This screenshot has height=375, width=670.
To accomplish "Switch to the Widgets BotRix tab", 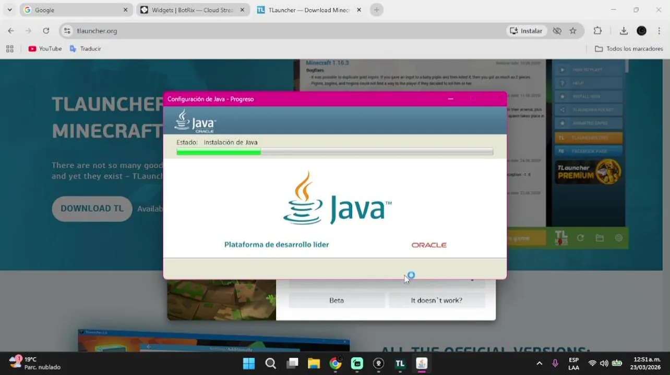I will pyautogui.click(x=192, y=10).
